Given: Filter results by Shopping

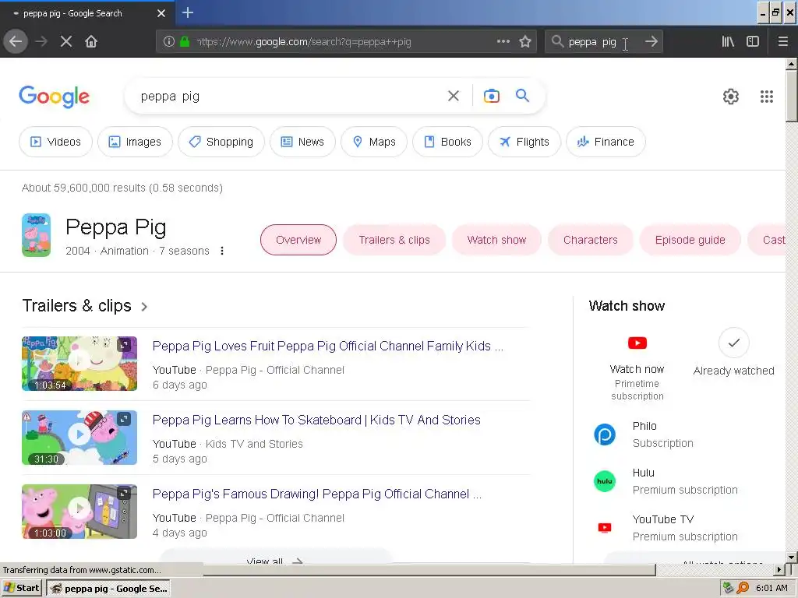Looking at the screenshot, I should pyautogui.click(x=221, y=142).
